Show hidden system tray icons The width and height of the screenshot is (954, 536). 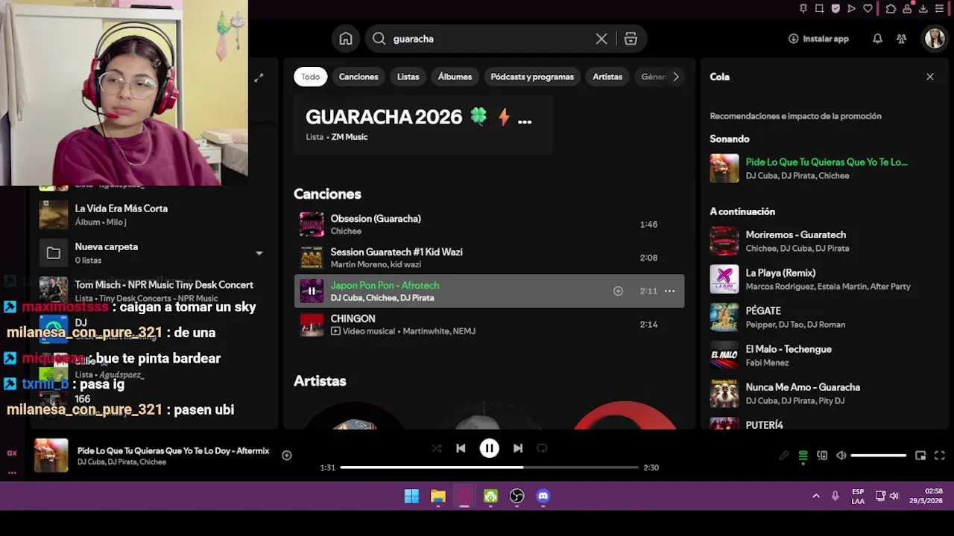point(816,497)
